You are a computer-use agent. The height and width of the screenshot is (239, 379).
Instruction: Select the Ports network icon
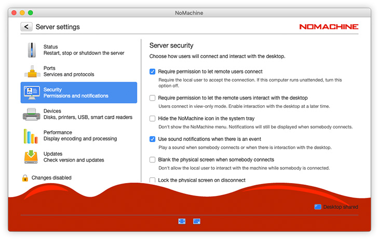(x=32, y=72)
